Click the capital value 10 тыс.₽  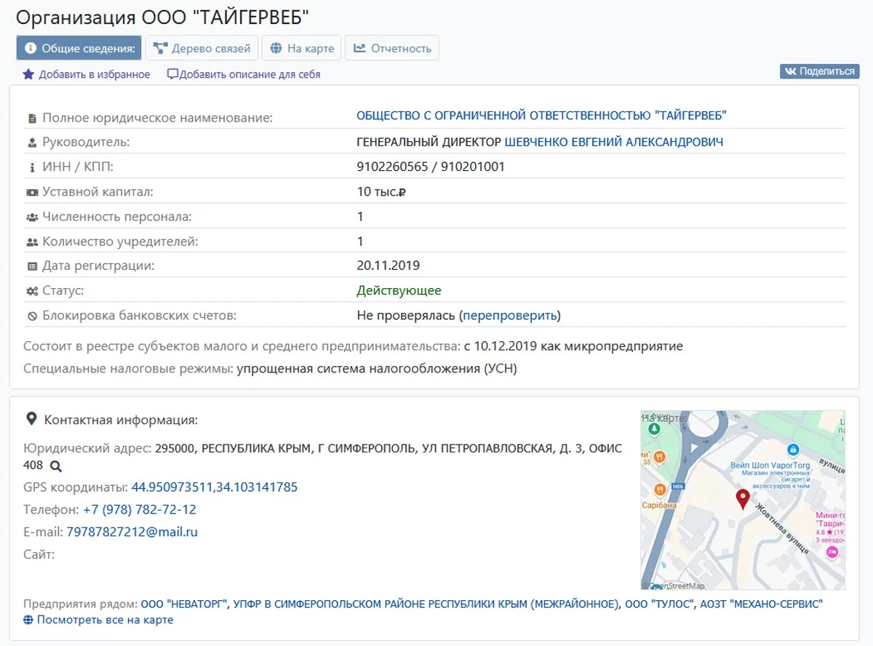(x=380, y=191)
